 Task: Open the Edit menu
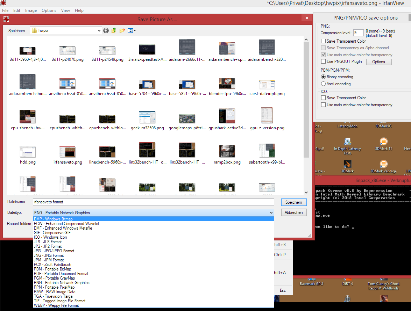pyautogui.click(x=17, y=10)
